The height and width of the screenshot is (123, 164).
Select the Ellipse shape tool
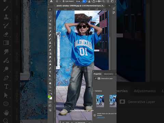pyautogui.click(x=50, y=79)
